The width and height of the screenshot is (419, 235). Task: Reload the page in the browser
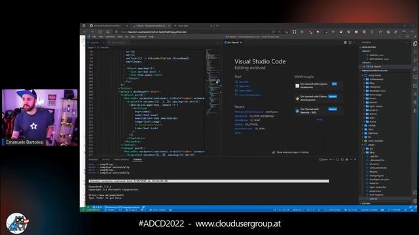(x=100, y=32)
